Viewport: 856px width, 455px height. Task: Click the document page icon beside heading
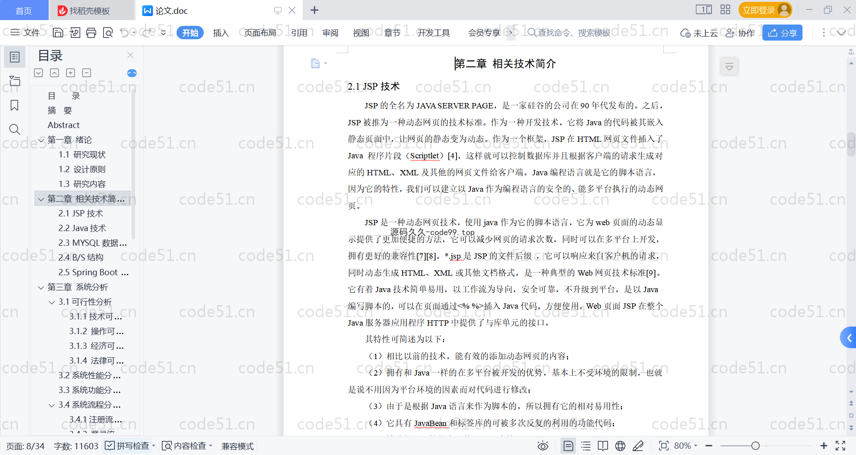pyautogui.click(x=315, y=63)
